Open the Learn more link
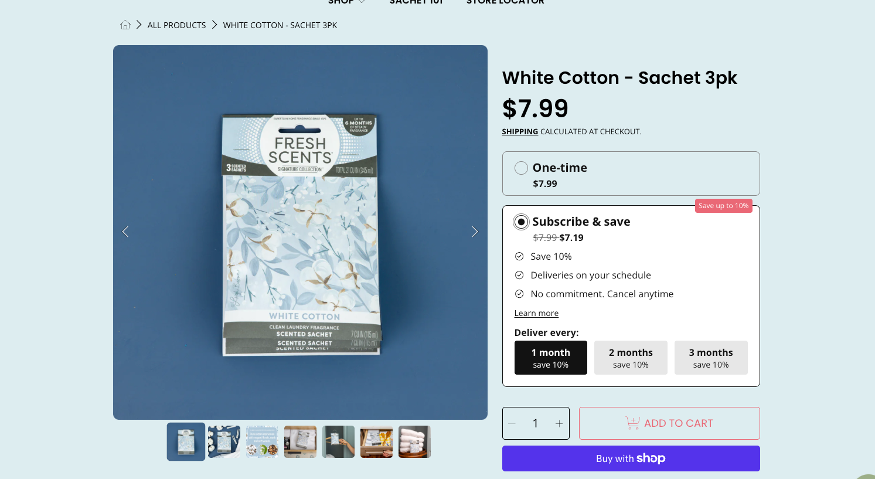The height and width of the screenshot is (479, 875). coord(536,313)
